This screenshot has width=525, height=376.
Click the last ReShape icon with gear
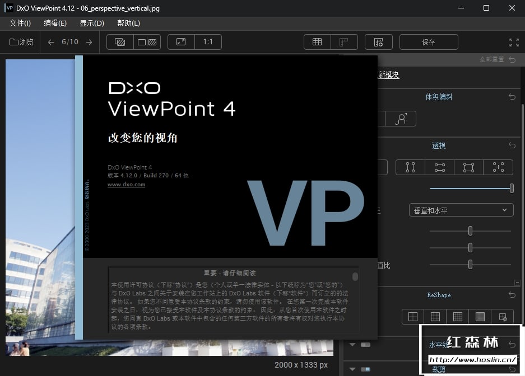(x=503, y=317)
